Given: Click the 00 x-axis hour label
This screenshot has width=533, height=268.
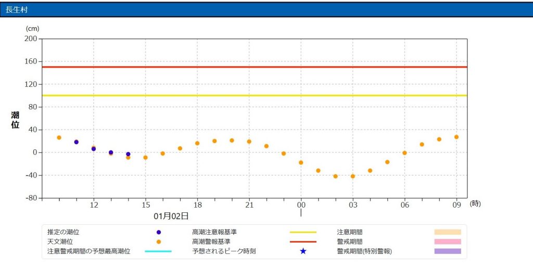Looking at the screenshot, I should [301, 205].
